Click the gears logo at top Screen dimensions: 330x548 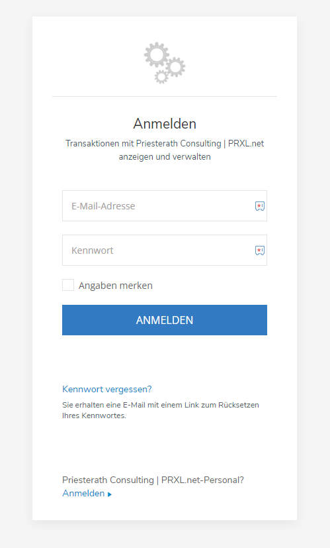pos(165,63)
